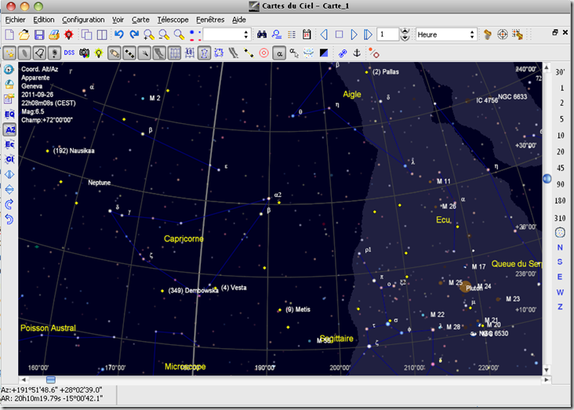Increase the time step number
574x410 pixels.
tap(405, 31)
